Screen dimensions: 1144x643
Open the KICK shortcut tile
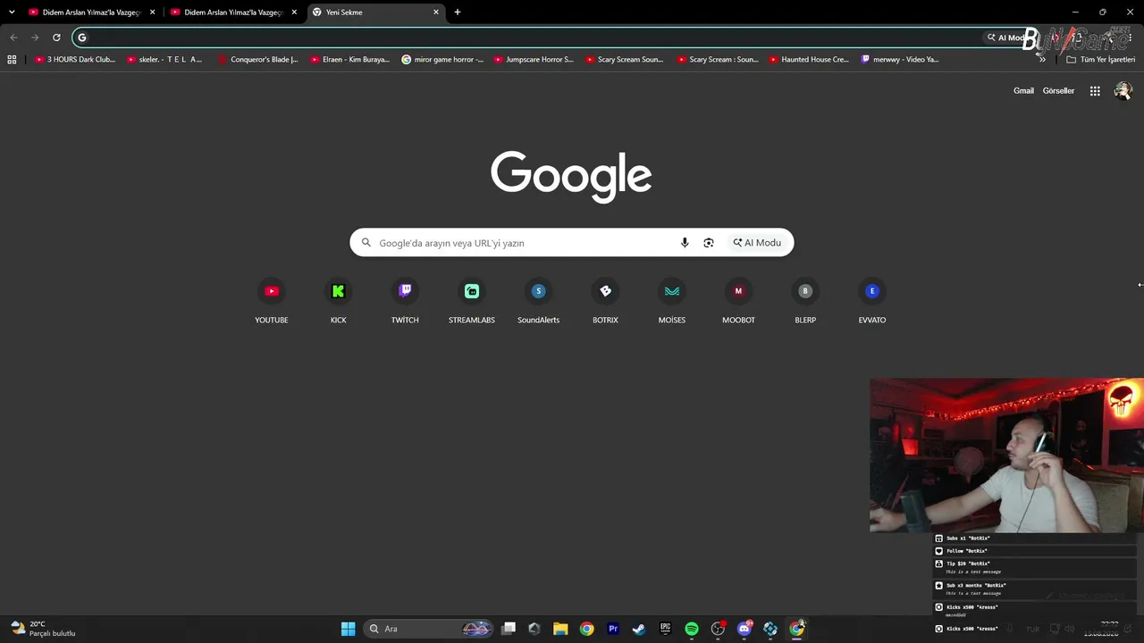coord(338,302)
